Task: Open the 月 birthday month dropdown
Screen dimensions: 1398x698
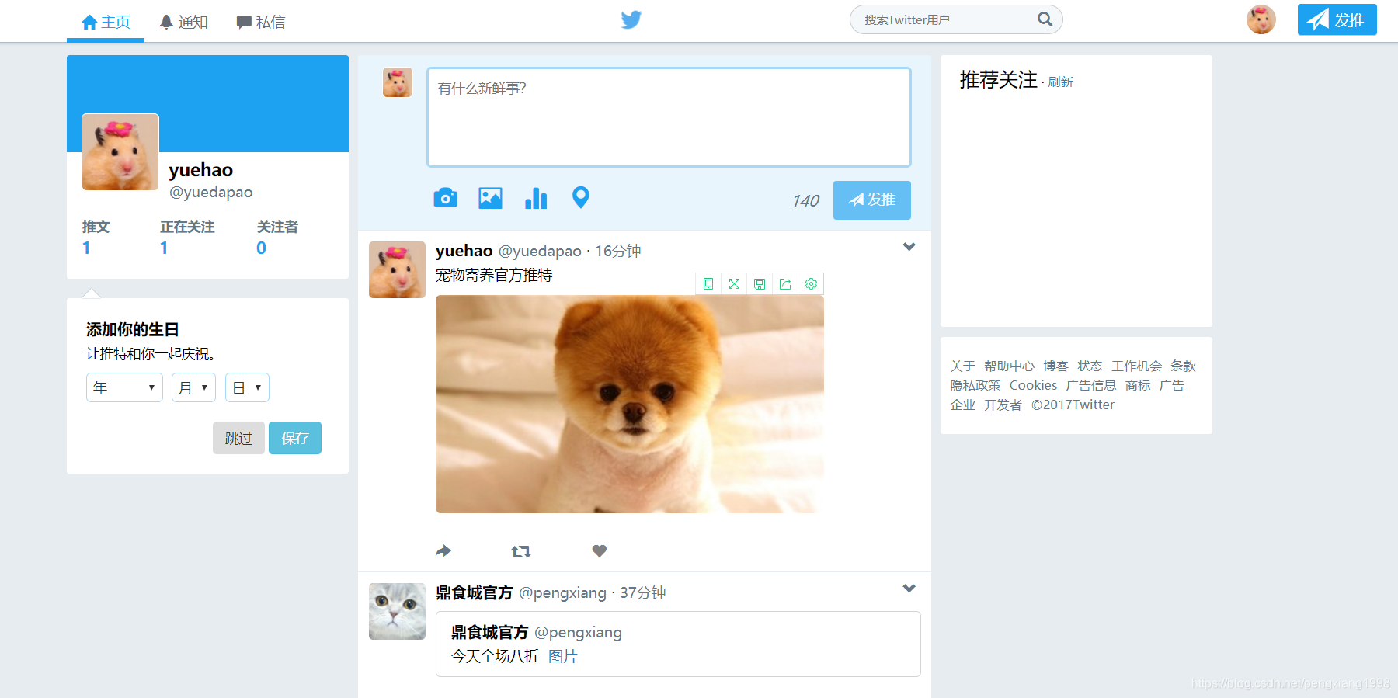Action: [193, 387]
